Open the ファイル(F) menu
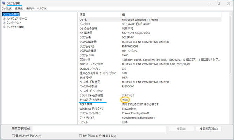This screenshot has width=234, height=140. coord(7,8)
